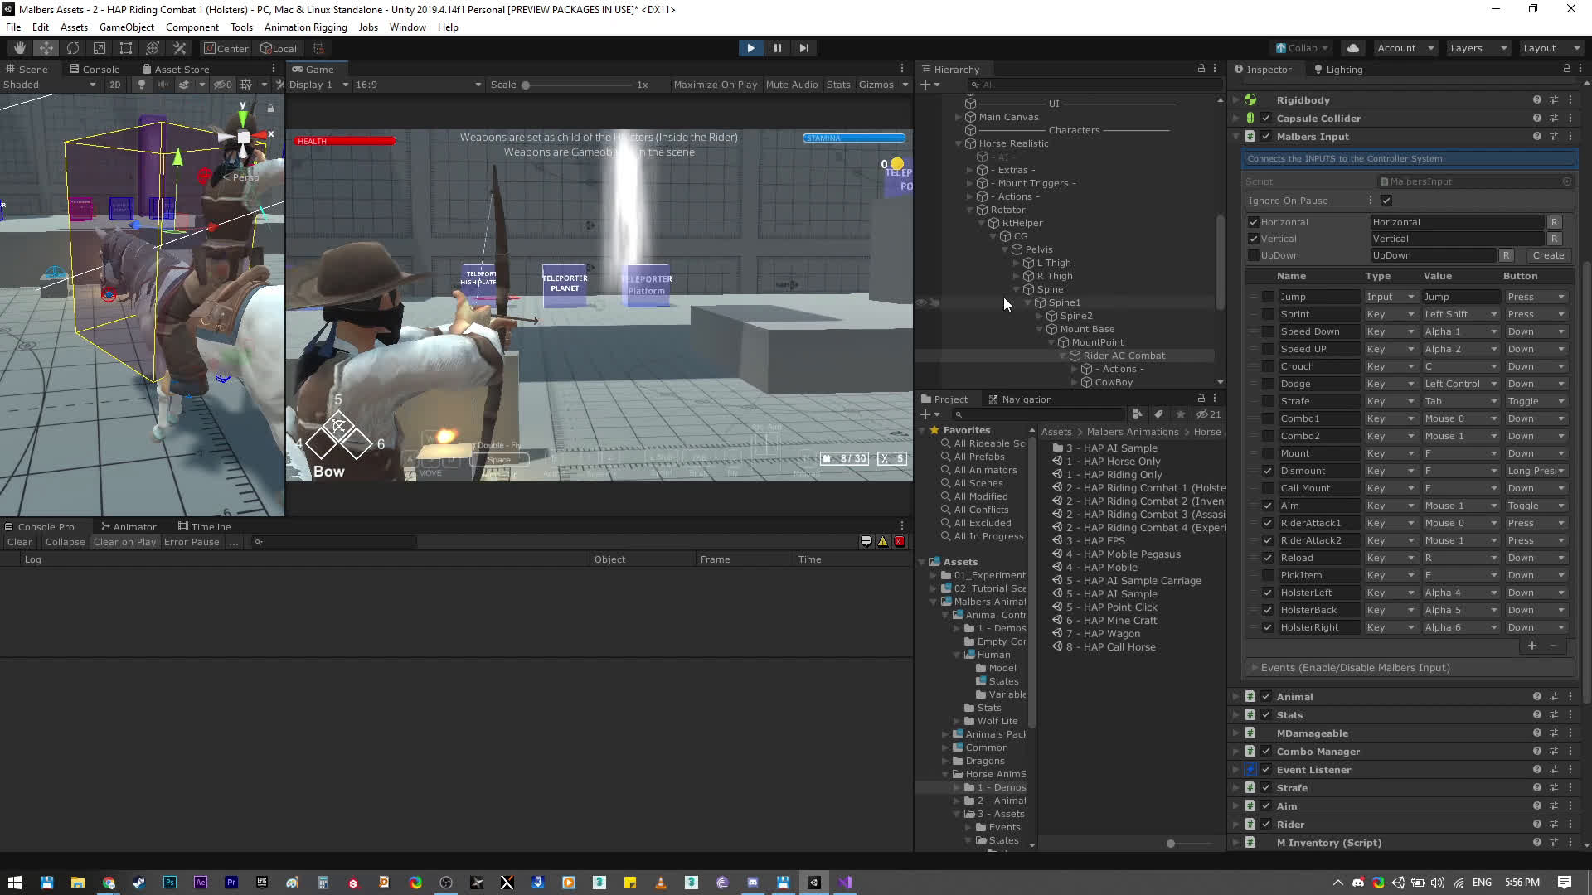Switch to the Animator tab
Screen dimensions: 1592x895
129,527
